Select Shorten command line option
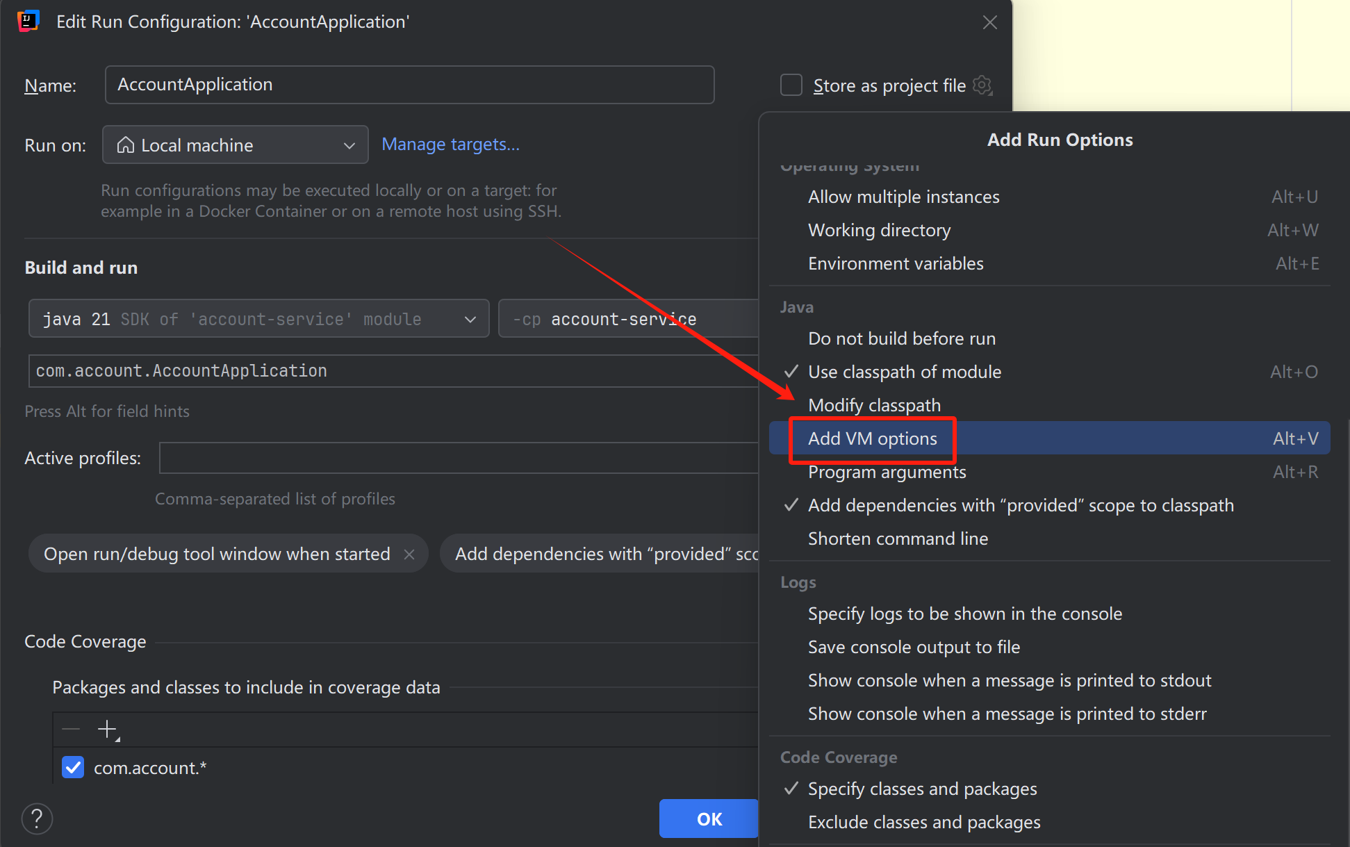 897,538
